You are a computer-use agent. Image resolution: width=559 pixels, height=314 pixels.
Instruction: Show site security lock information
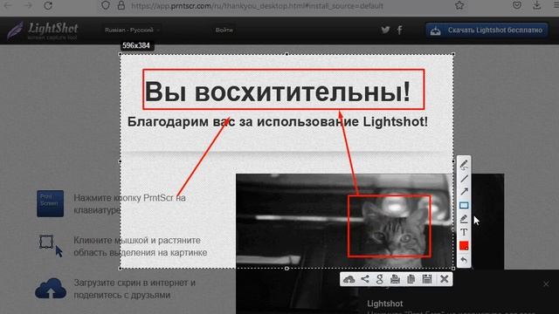pyautogui.click(x=121, y=5)
